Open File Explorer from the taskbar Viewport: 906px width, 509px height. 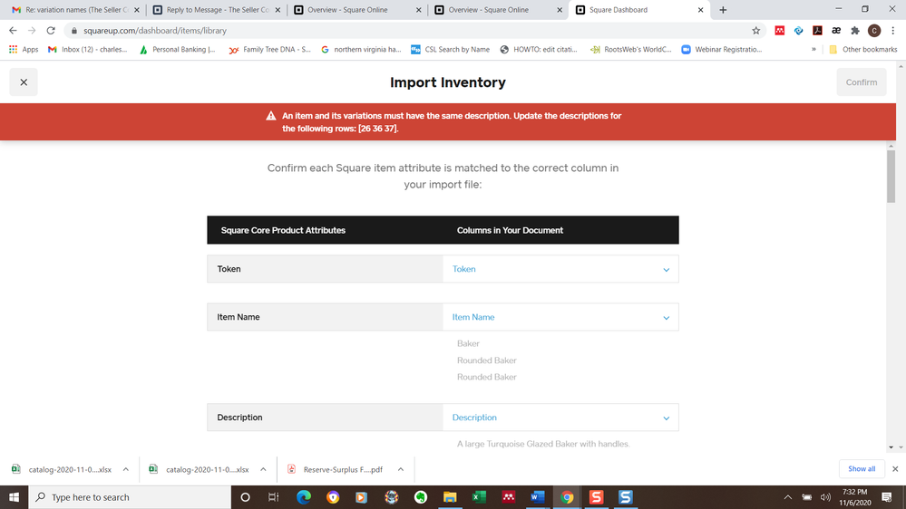pyautogui.click(x=450, y=497)
